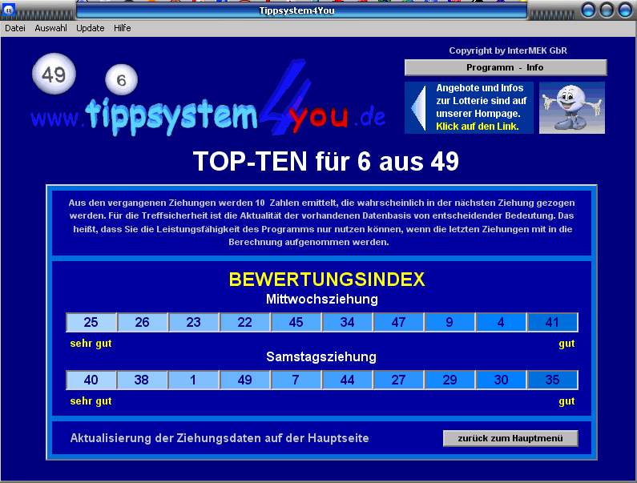Viewport: 637px width, 483px height.
Task: Select number 41 in Mittwochsziehung row
Action: (x=553, y=322)
